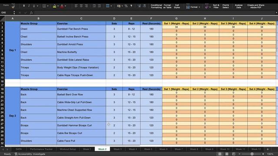This screenshot has width=278, height=156.
Task: Switch to the Week 3 sheet
Action: click(x=118, y=149)
